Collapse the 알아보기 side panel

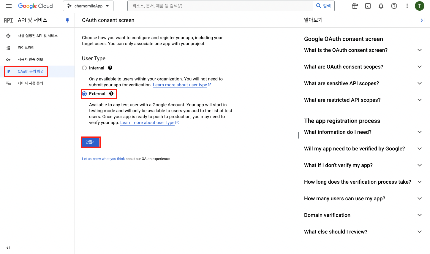[422, 20]
